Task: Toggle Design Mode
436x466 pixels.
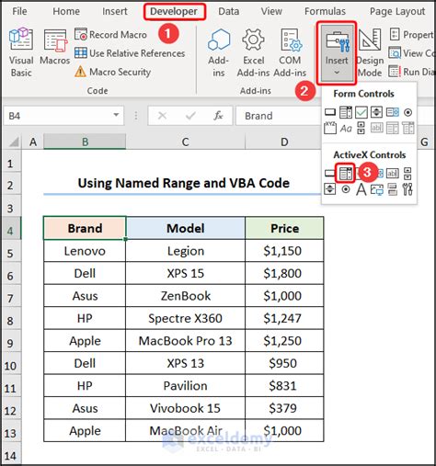Action: click(370, 52)
